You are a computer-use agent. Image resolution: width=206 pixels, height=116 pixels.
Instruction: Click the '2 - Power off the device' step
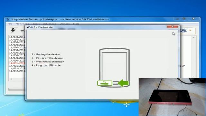point(47,58)
